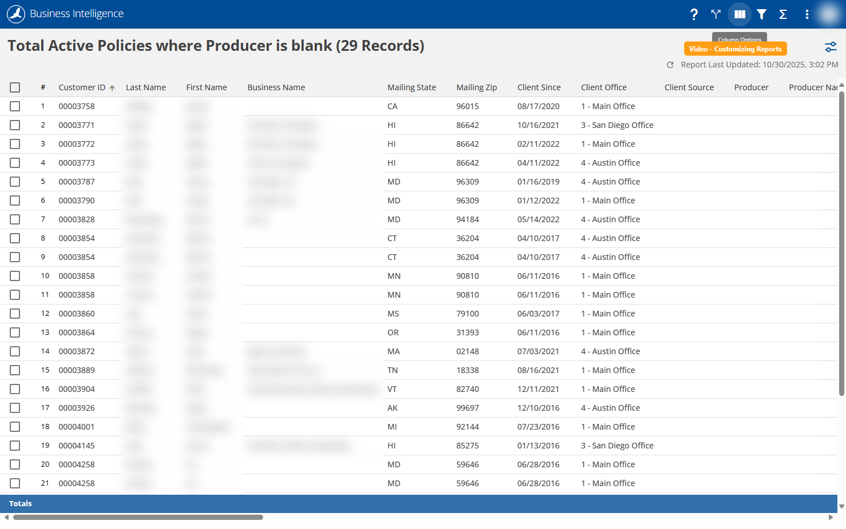Sort by the Last Name column header

click(x=146, y=87)
